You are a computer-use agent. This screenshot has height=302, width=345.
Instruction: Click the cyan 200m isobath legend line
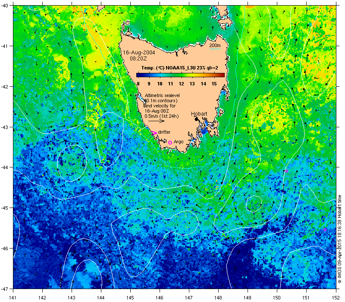click(x=215, y=49)
